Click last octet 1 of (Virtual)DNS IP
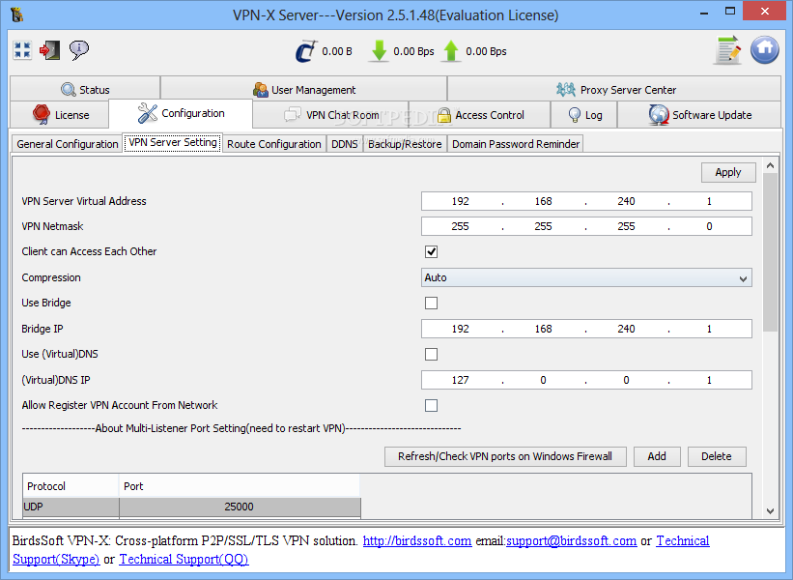Viewport: 793px width, 580px height. coord(709,380)
